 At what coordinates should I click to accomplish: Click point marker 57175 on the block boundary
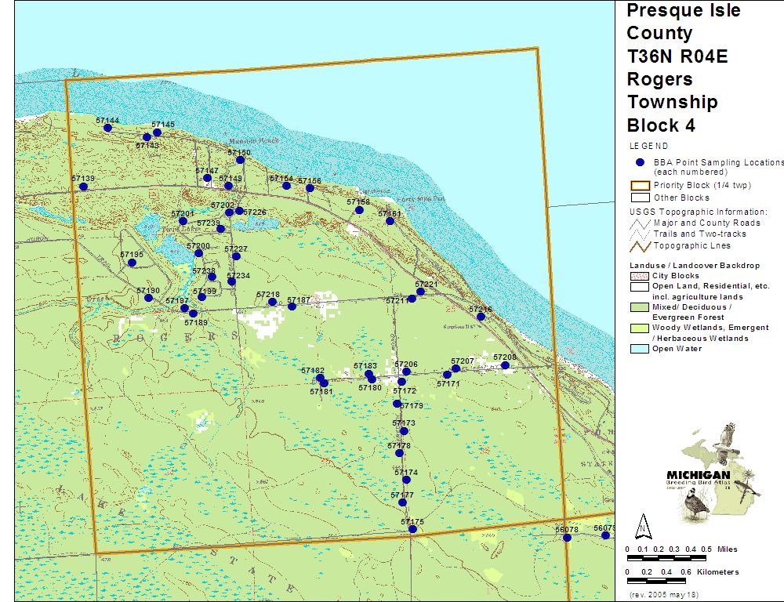click(x=412, y=529)
